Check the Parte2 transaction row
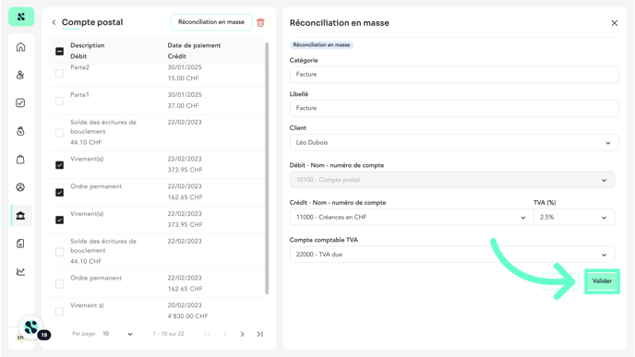 click(59, 73)
